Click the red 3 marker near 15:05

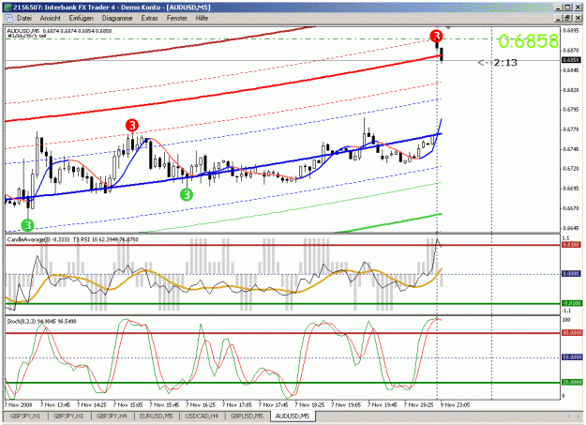(x=132, y=126)
